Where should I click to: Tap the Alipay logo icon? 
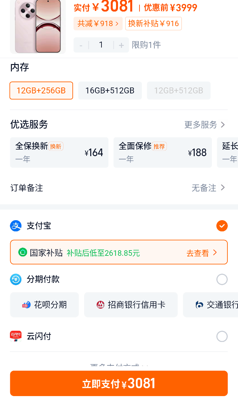click(16, 226)
